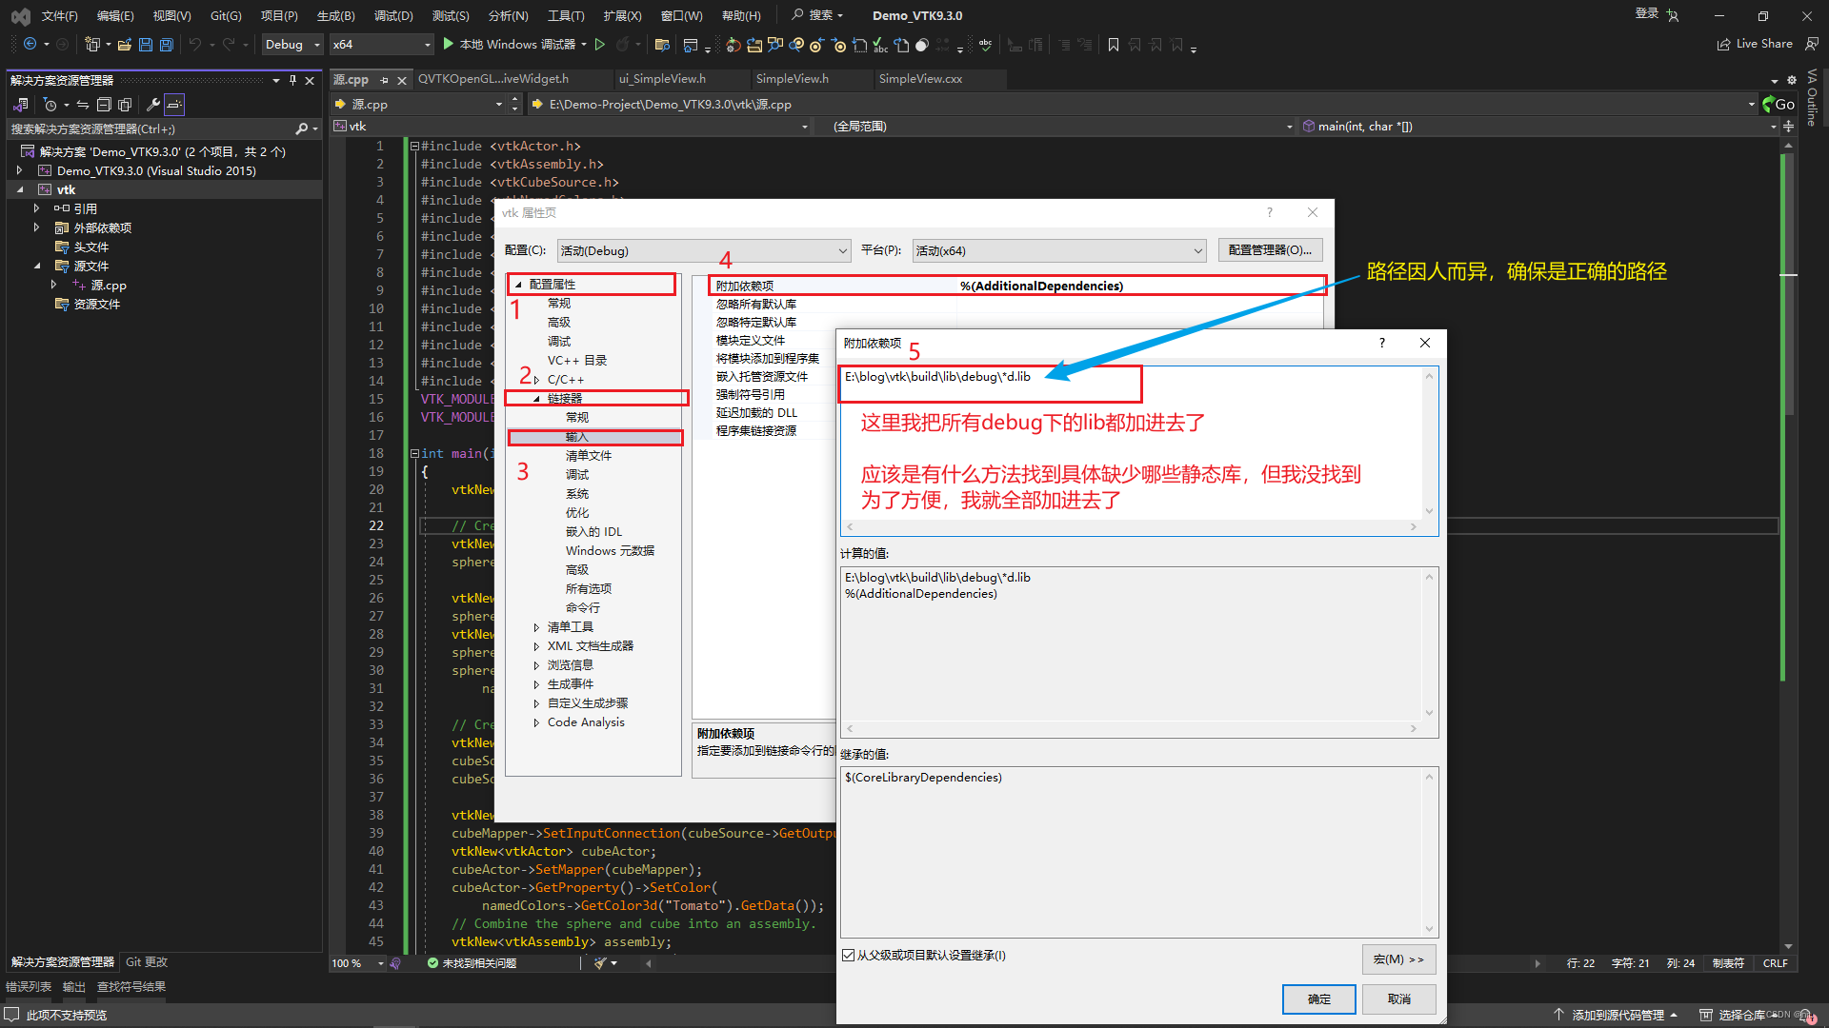Open the 调试(D) menu
Viewport: 1829px width, 1028px height.
coord(393,15)
